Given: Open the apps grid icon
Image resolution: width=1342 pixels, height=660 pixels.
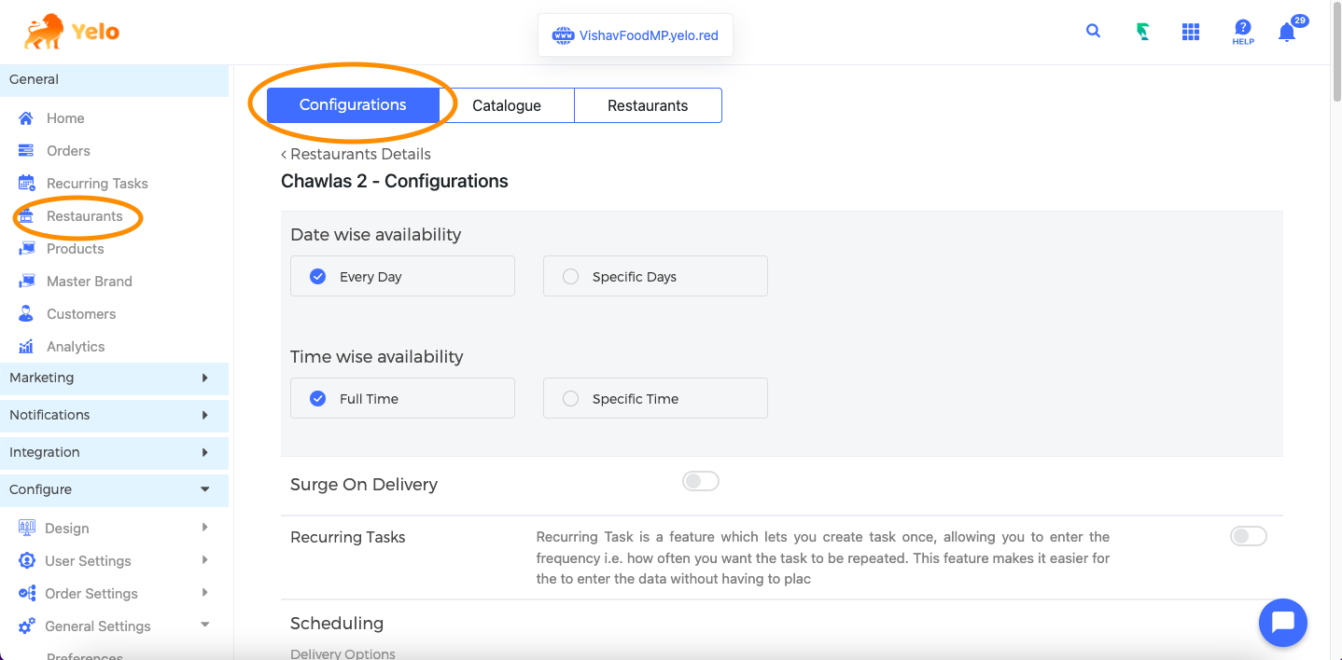Looking at the screenshot, I should (1190, 33).
